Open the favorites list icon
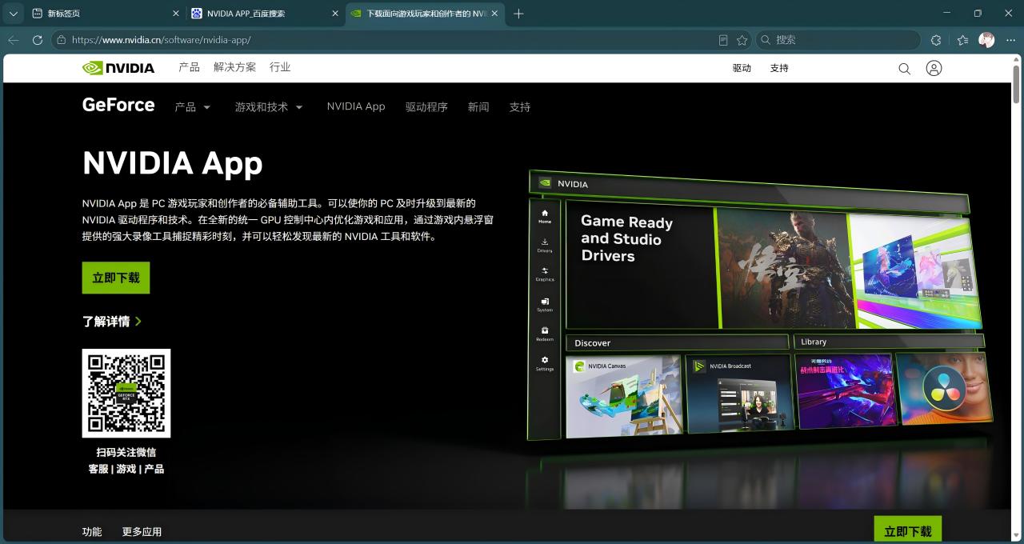The image size is (1024, 544). [x=962, y=40]
